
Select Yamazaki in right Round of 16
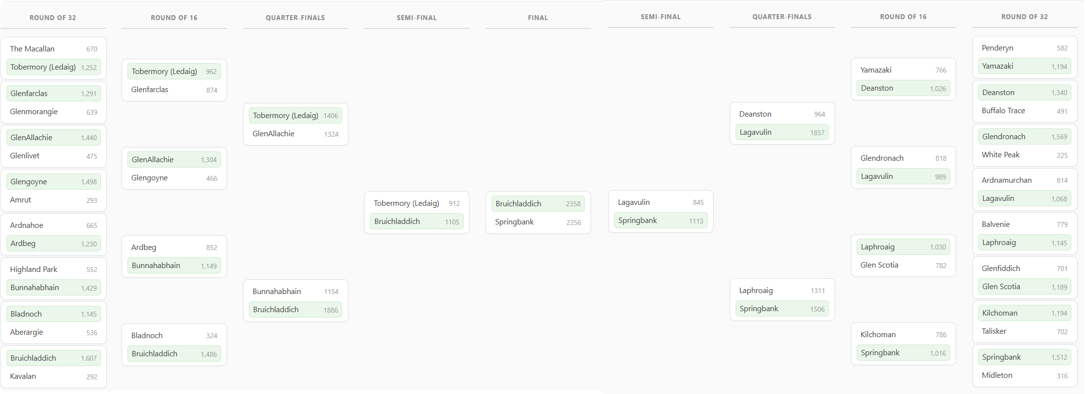903,70
